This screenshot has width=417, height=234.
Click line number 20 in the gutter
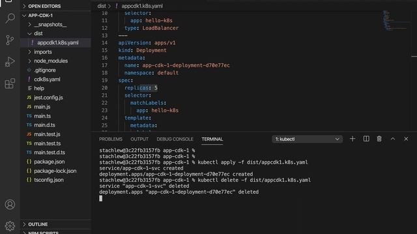coord(104,88)
